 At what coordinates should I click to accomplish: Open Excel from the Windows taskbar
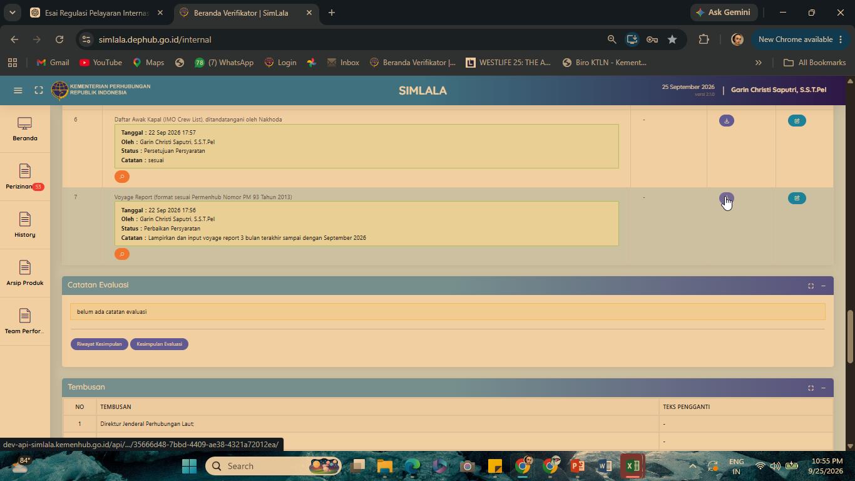(632, 466)
